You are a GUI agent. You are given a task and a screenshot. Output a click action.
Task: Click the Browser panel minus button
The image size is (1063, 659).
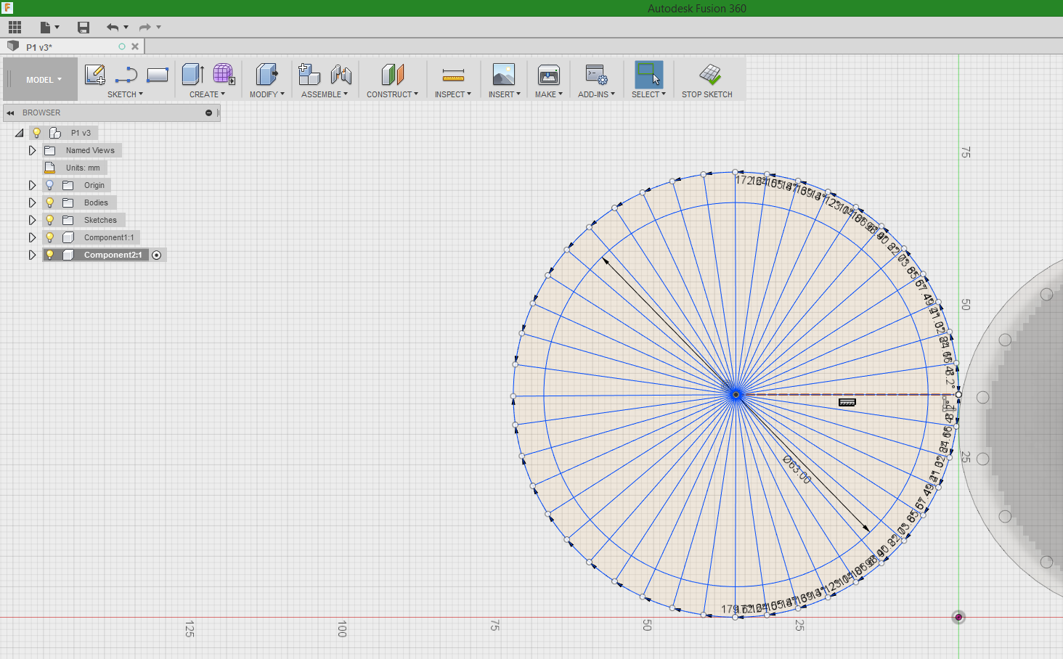click(x=208, y=113)
